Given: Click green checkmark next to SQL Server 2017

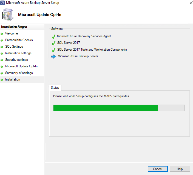Looking at the screenshot, I should coord(53,43).
